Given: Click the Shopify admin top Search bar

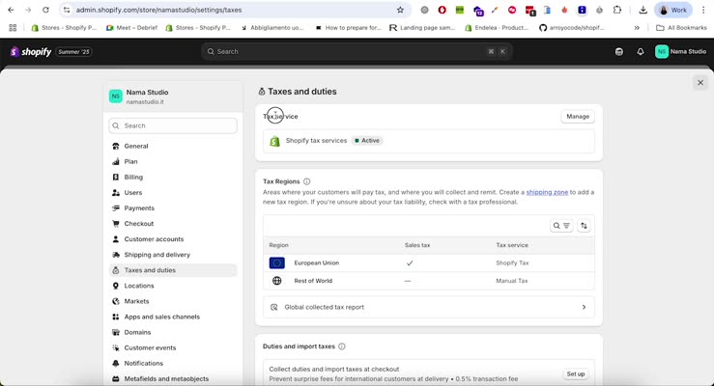Looking at the screenshot, I should pyautogui.click(x=357, y=51).
